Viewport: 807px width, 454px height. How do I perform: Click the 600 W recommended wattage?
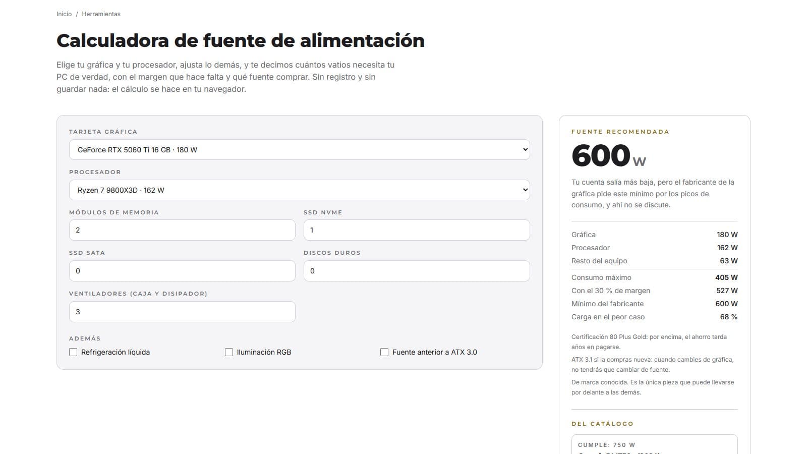(x=609, y=155)
